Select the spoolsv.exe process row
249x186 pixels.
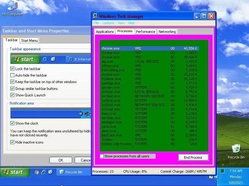(150, 87)
